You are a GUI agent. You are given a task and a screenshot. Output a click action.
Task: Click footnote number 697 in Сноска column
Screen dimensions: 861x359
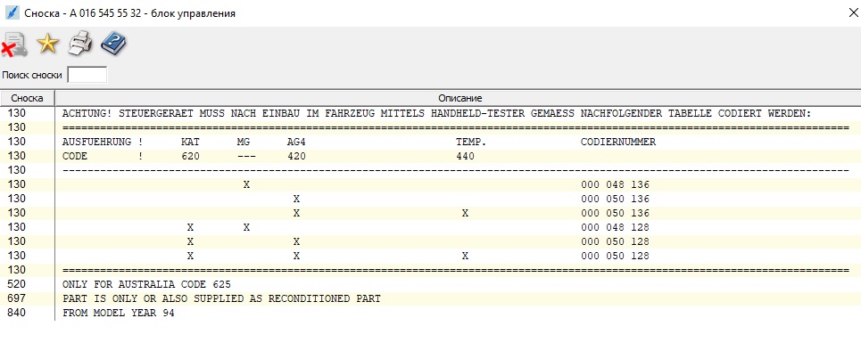click(17, 298)
